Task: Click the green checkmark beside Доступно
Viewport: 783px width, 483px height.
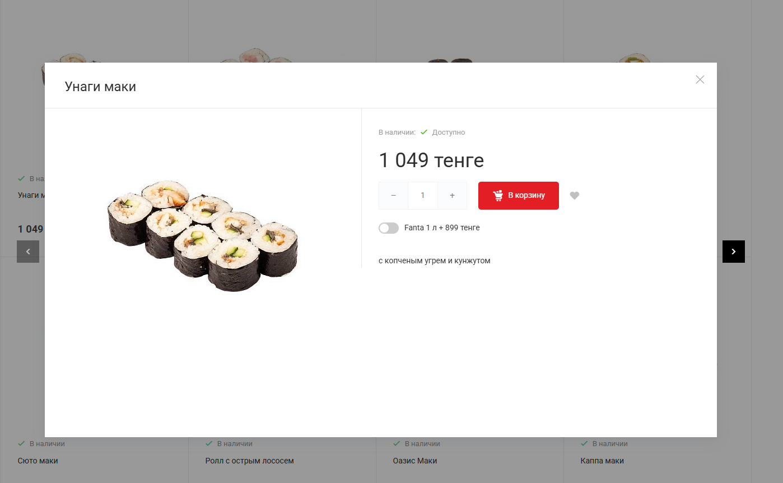Action: 424,132
